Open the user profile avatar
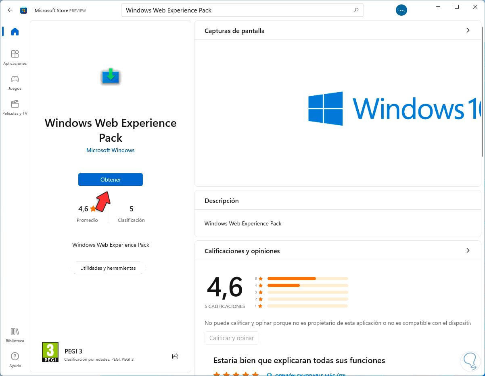 point(401,10)
